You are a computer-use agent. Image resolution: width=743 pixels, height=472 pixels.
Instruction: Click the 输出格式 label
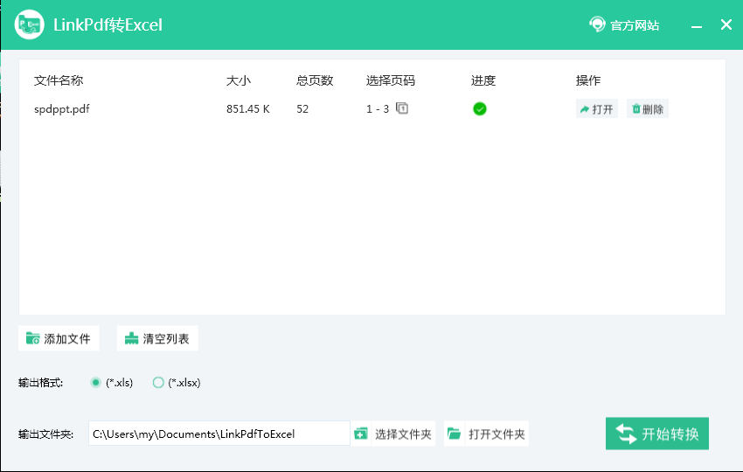click(41, 383)
